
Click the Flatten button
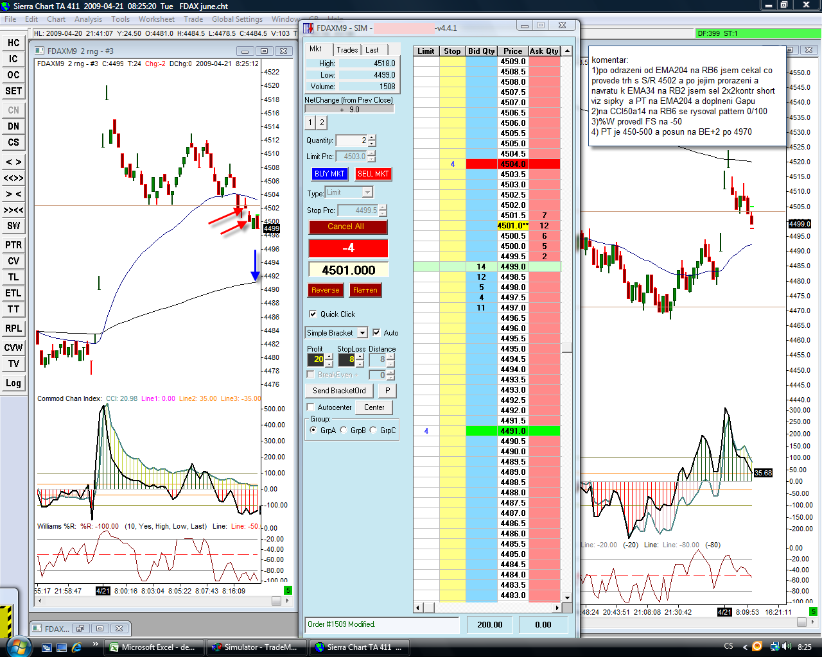tap(365, 290)
